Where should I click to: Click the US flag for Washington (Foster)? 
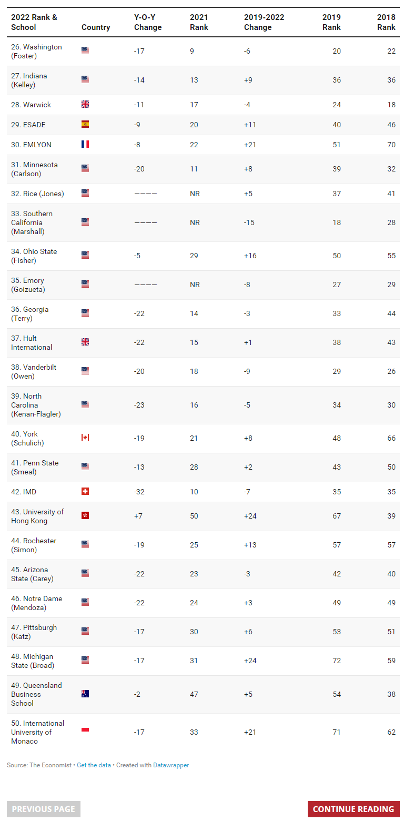85,51
